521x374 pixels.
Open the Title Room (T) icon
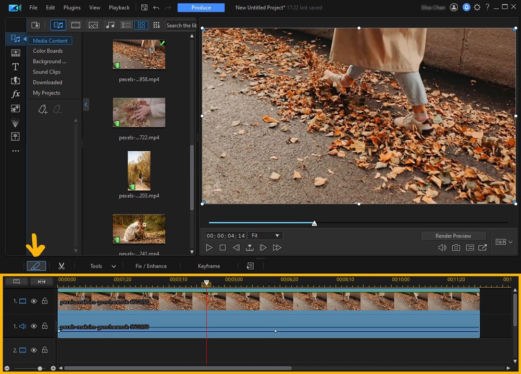click(15, 67)
